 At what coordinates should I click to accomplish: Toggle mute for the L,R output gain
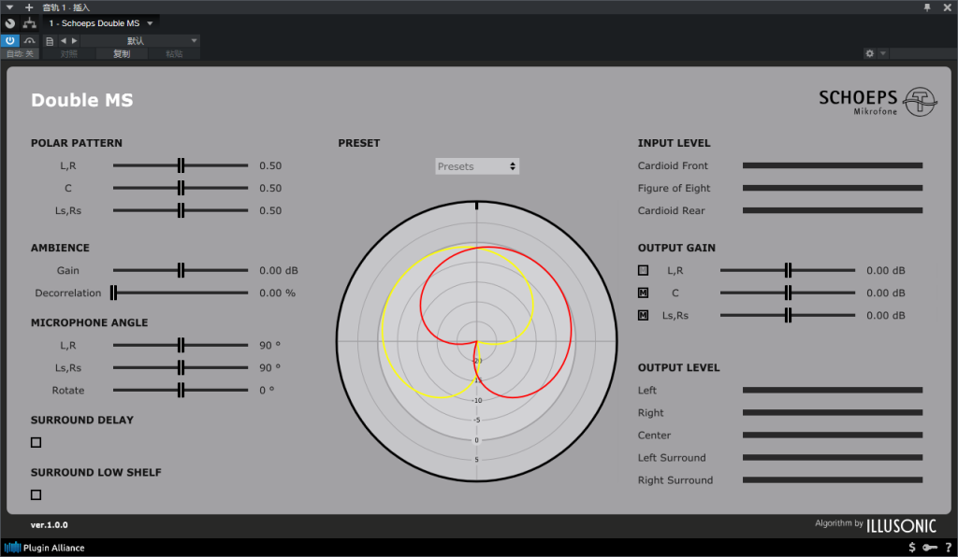(x=644, y=270)
